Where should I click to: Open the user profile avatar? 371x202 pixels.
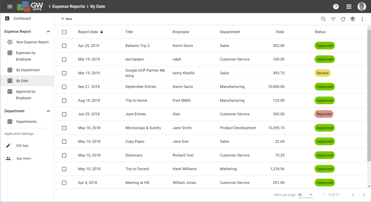361,7
